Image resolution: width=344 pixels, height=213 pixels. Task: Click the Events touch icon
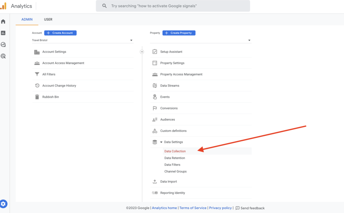point(155,97)
